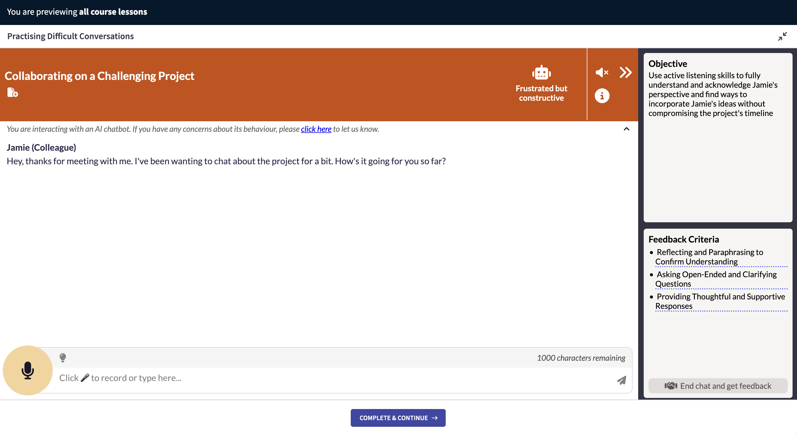Open Asking Open-Ended and Clarifying Questions criterion
797x434 pixels.
pos(716,279)
